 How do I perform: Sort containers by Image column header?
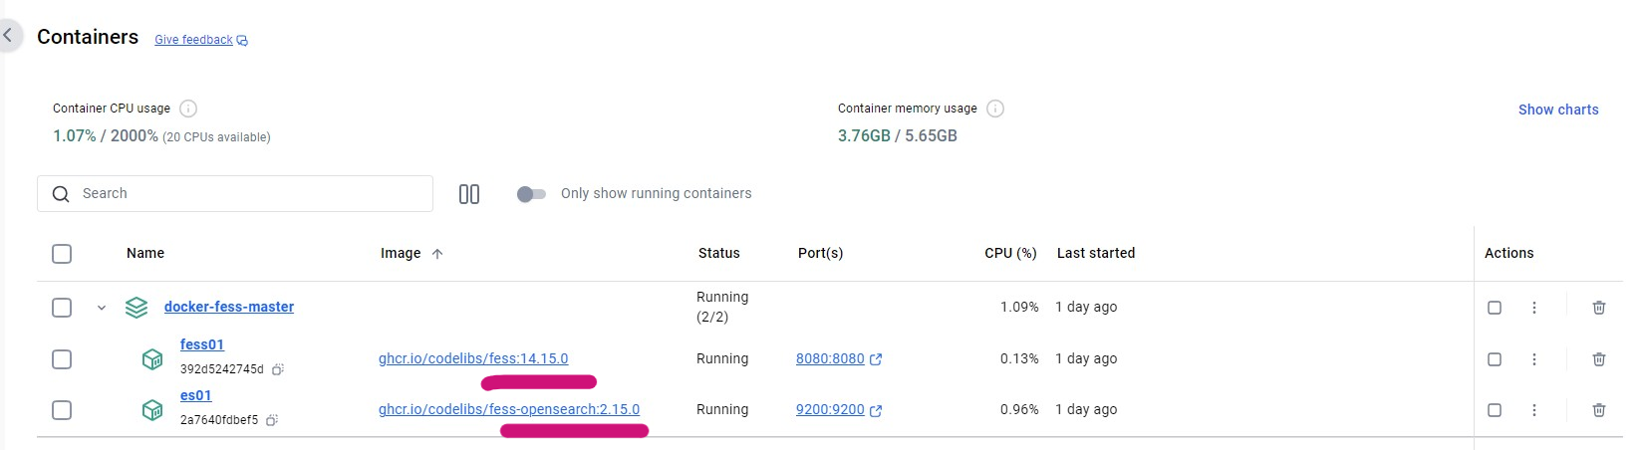401,254
